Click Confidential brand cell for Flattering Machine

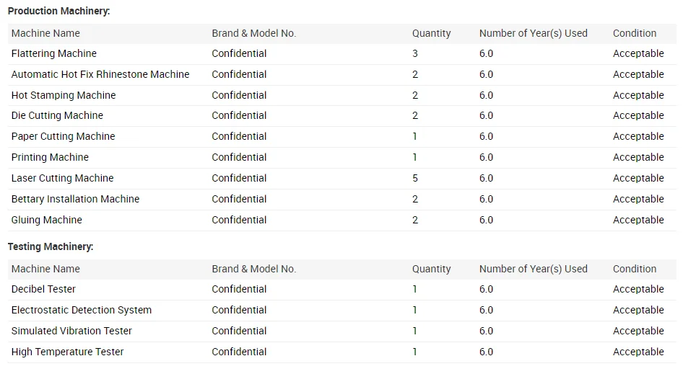pyautogui.click(x=239, y=53)
